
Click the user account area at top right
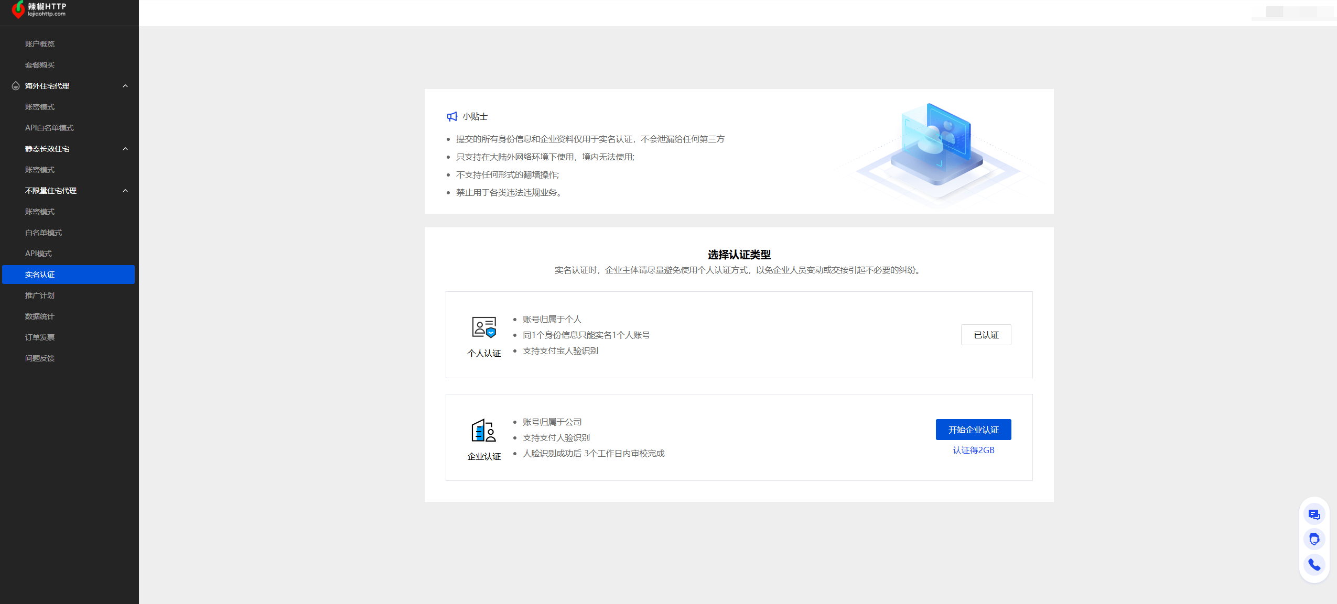coord(1292,12)
